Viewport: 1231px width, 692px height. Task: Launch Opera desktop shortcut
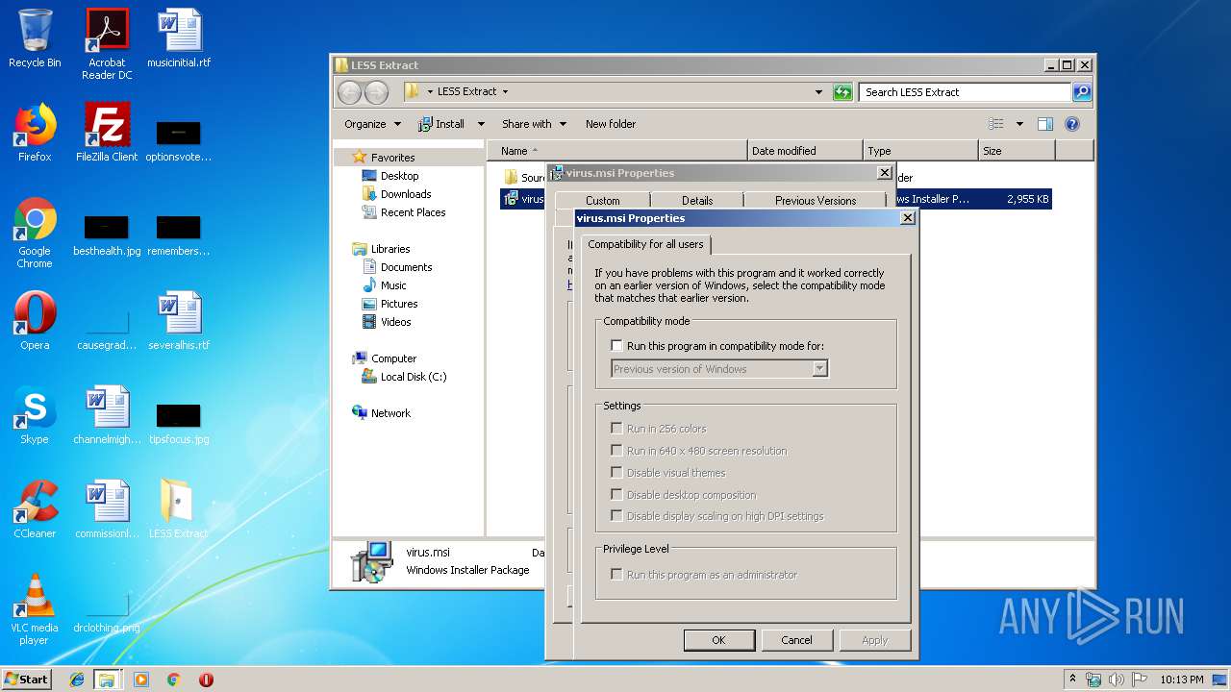click(x=35, y=320)
